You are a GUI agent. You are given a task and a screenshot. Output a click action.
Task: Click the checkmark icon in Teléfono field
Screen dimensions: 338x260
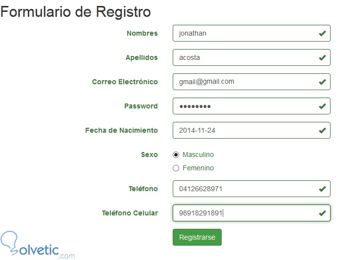pyautogui.click(x=322, y=189)
